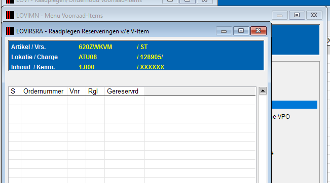Viewport: 330px width, 183px height.
Task: Minimize the LOVIRSRA Reserveringen window
Action: tap(224, 31)
